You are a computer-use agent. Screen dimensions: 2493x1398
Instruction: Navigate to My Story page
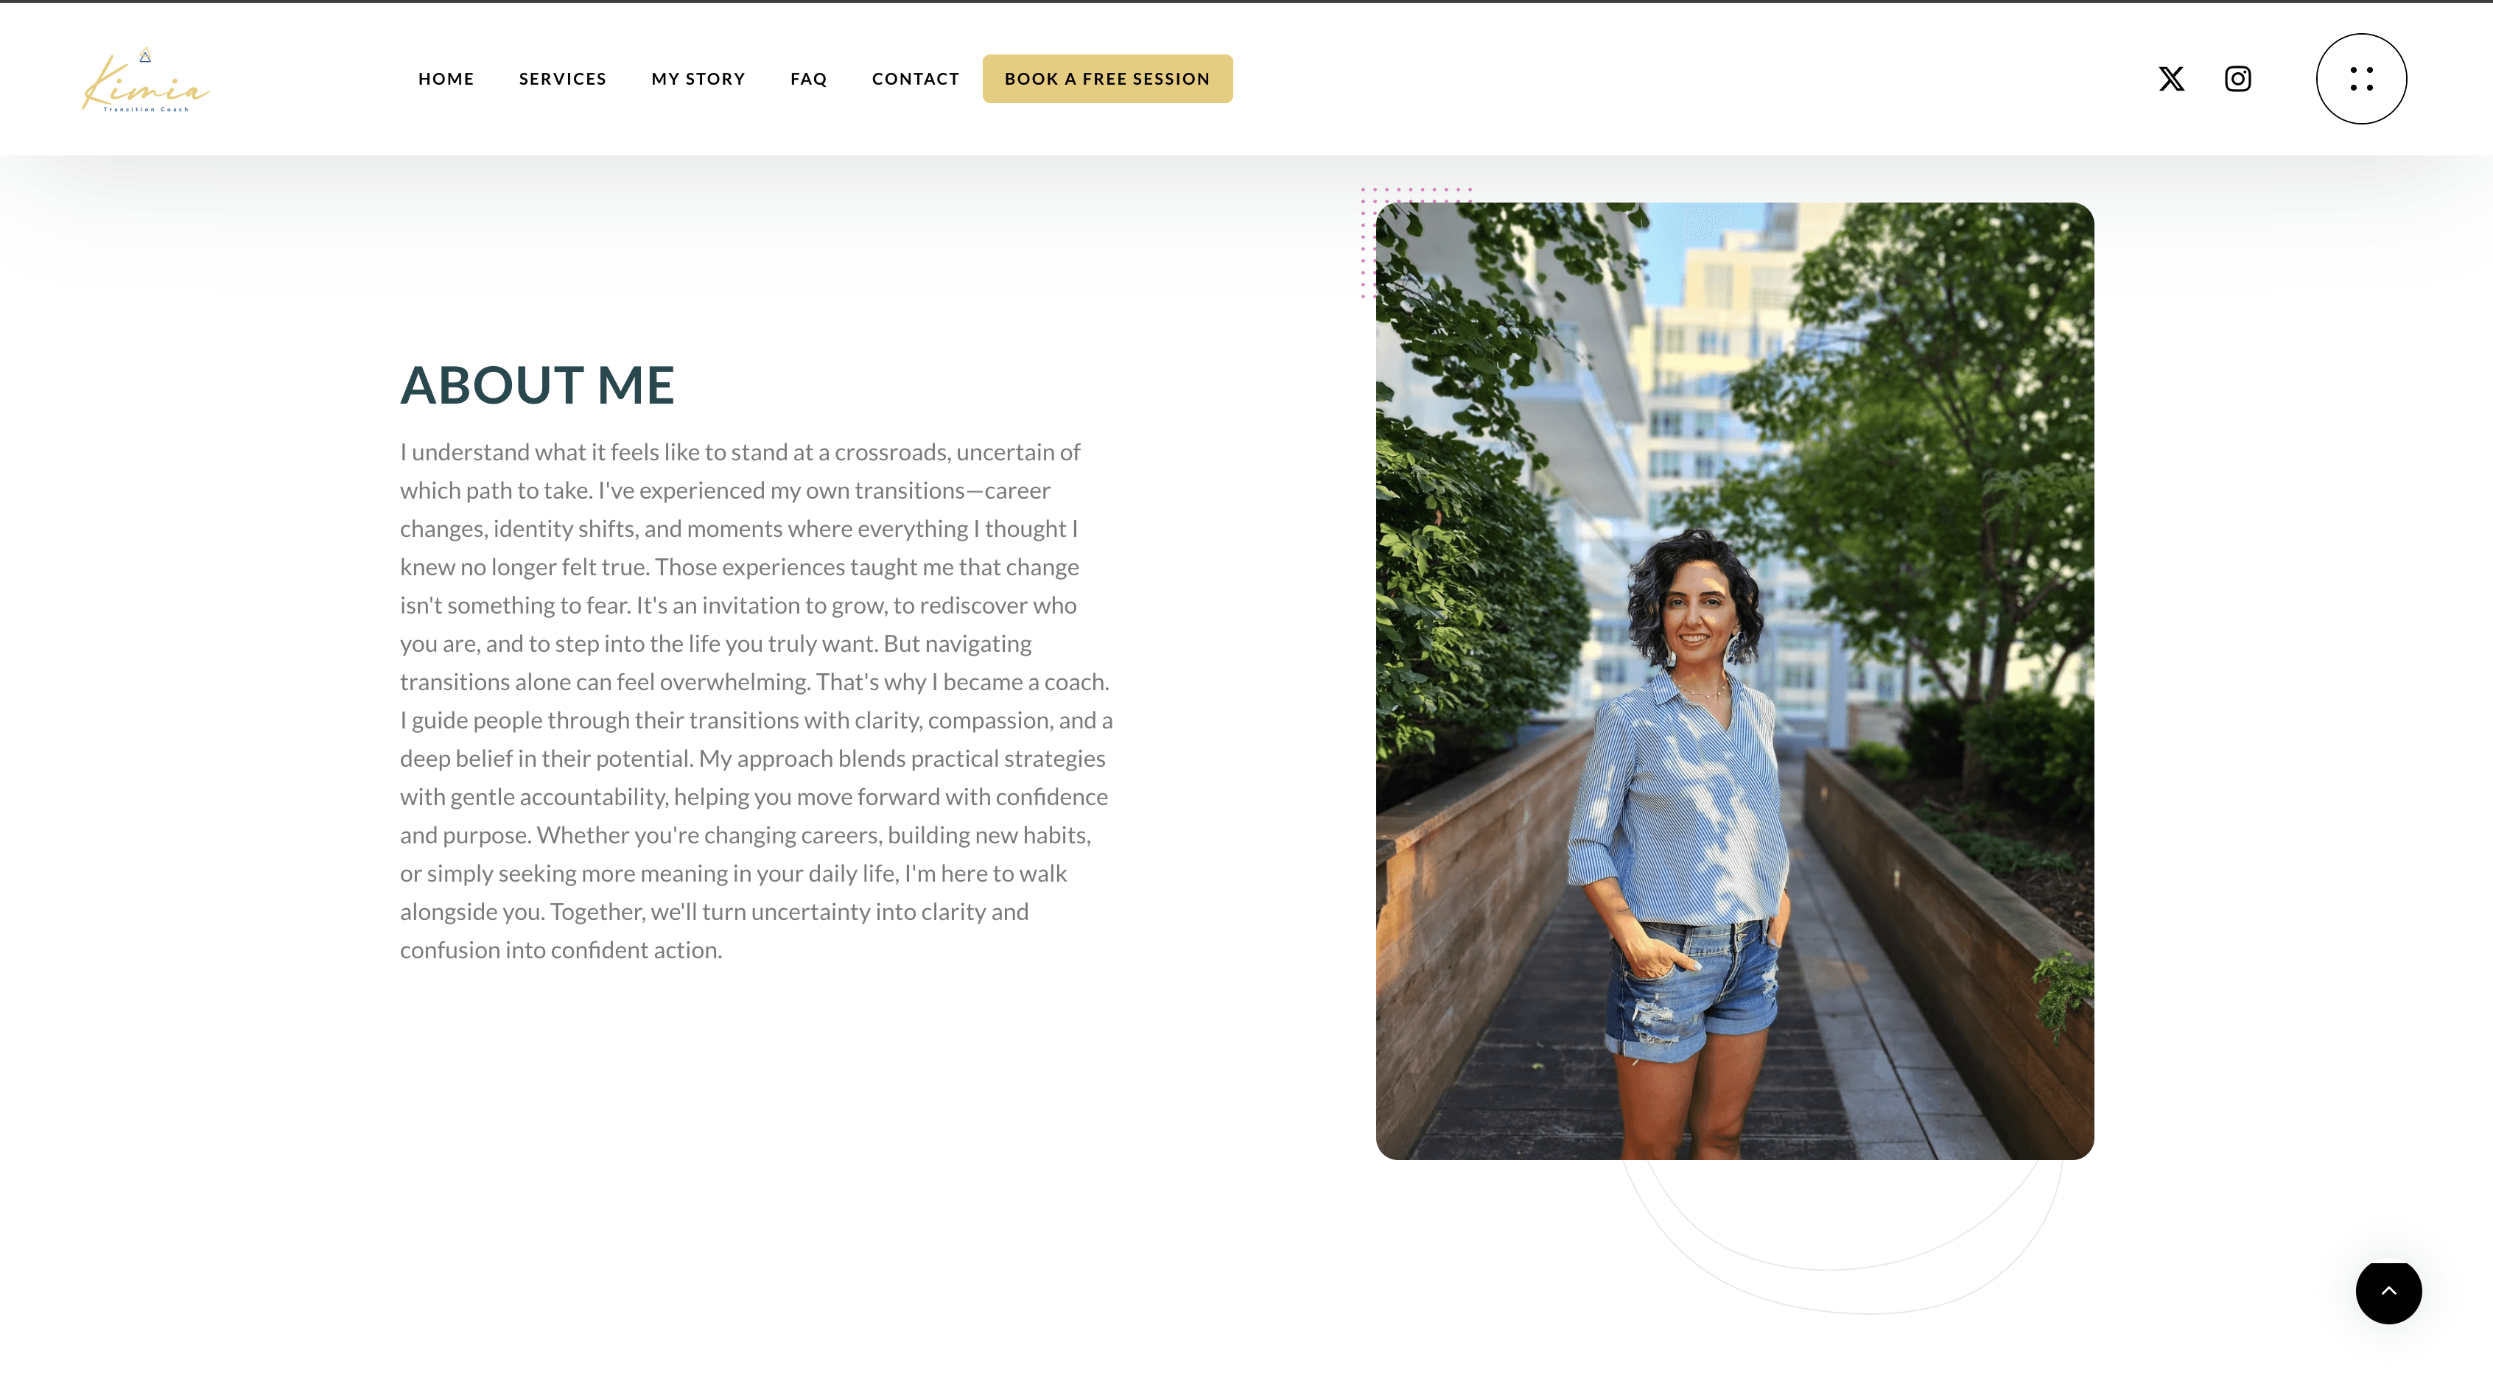pyautogui.click(x=698, y=78)
